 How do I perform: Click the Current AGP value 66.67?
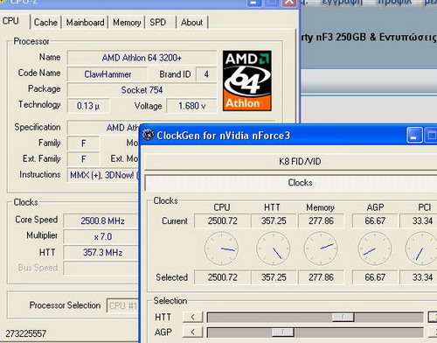pos(375,220)
